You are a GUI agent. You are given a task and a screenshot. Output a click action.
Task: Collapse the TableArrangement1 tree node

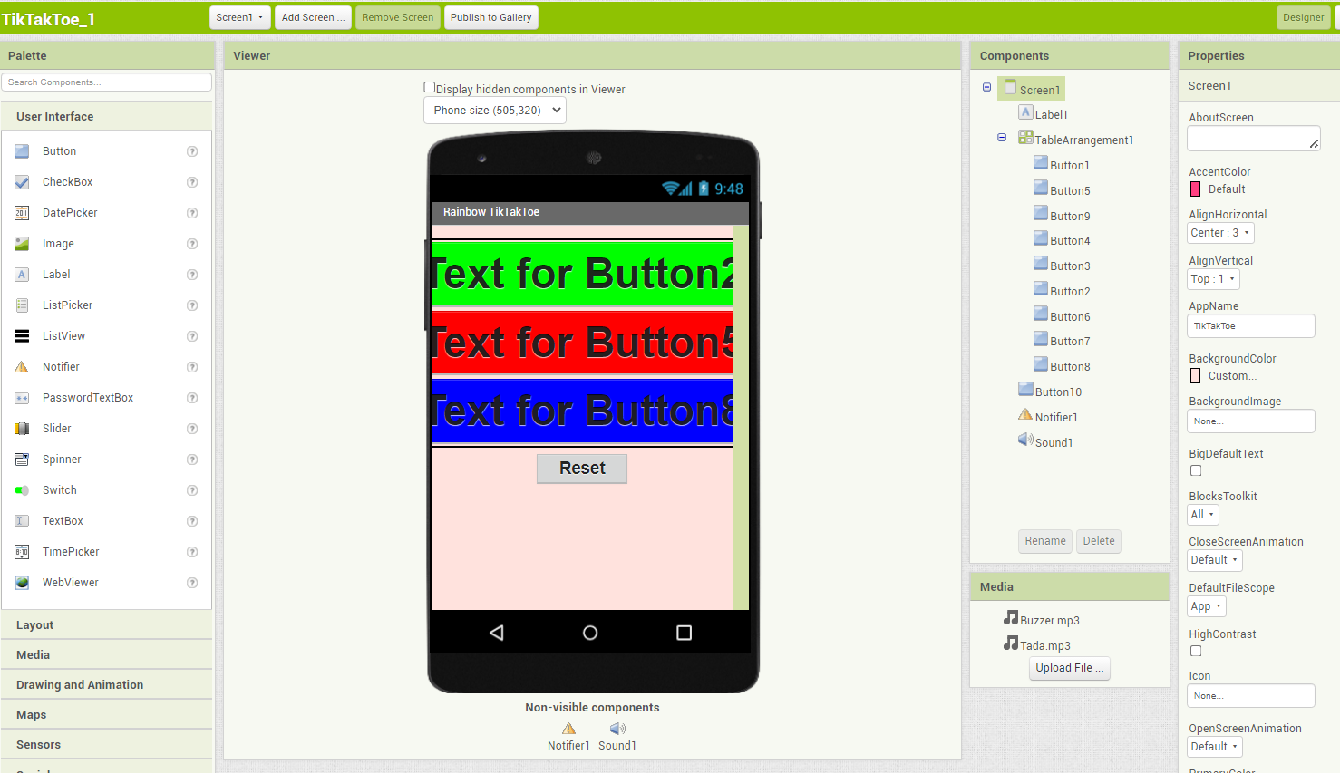coord(1002,138)
